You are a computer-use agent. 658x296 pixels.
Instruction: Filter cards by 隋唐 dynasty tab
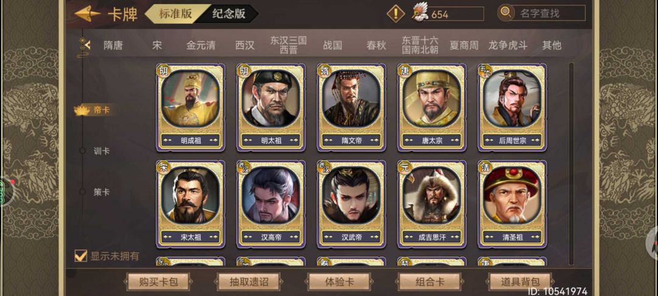pos(113,45)
